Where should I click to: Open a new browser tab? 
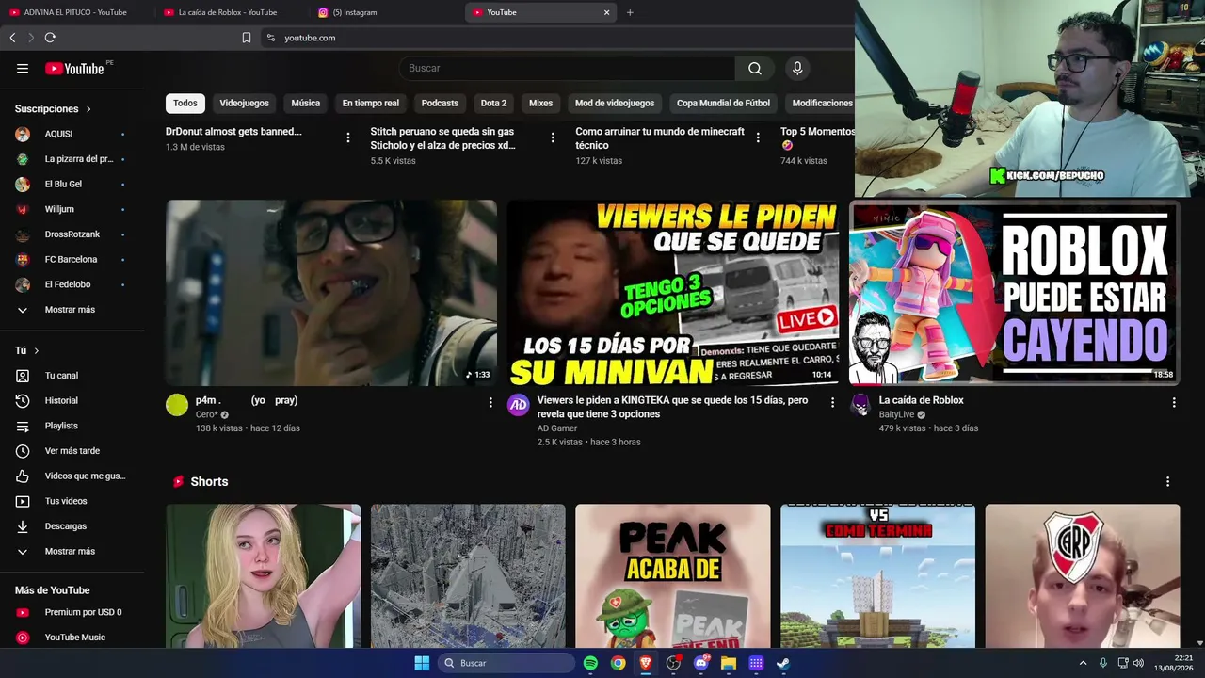(x=630, y=12)
